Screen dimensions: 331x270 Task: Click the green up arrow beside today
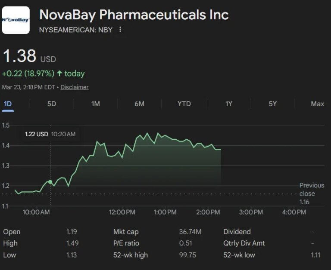click(x=59, y=74)
